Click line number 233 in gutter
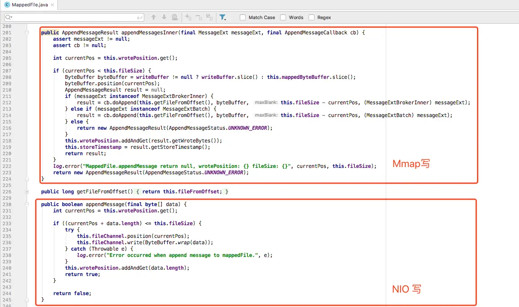 (7, 223)
